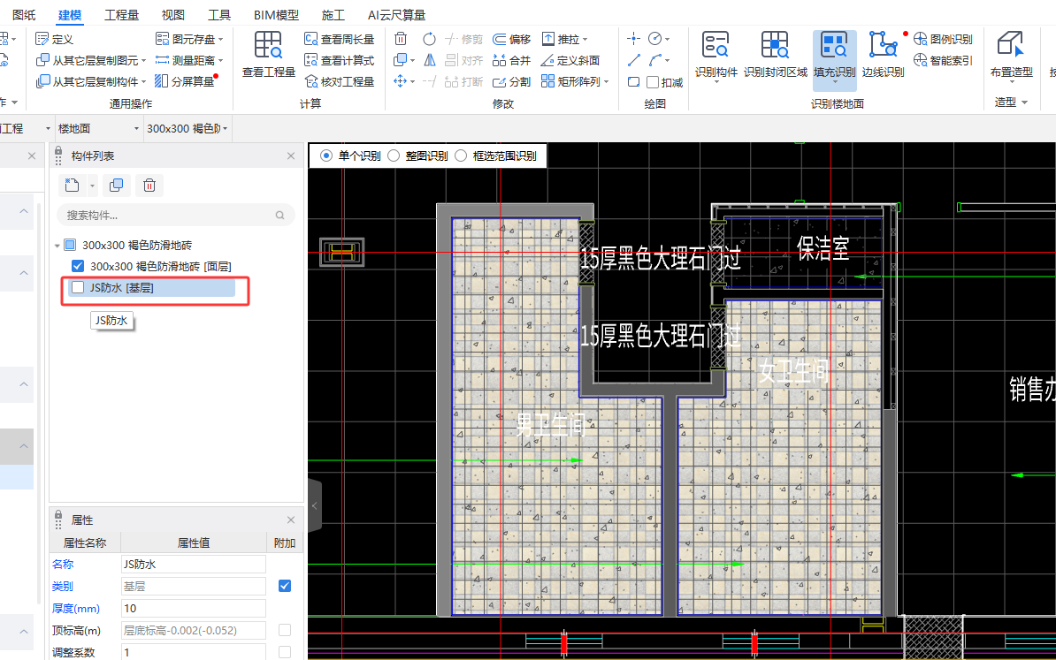Collapse 300x300 褐色防滑地砖 tree node
This screenshot has width=1056, height=660.
point(57,246)
